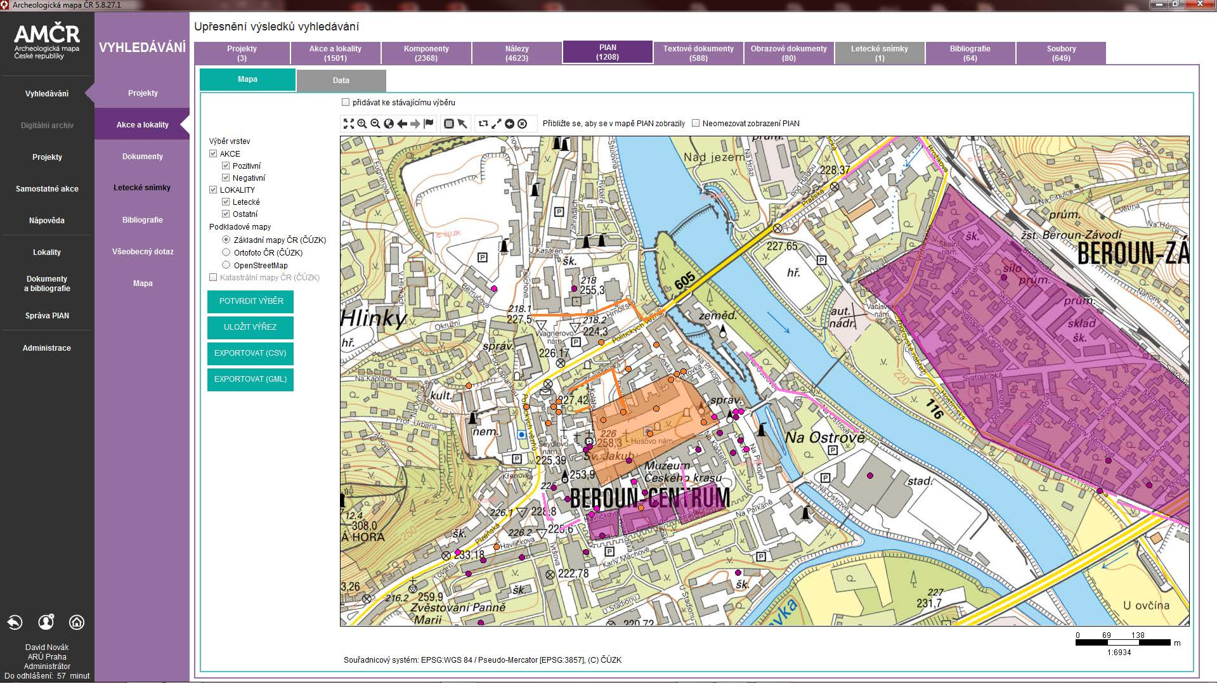This screenshot has height=683, width=1217.
Task: Select the zoom out magnifier tool
Action: (375, 124)
